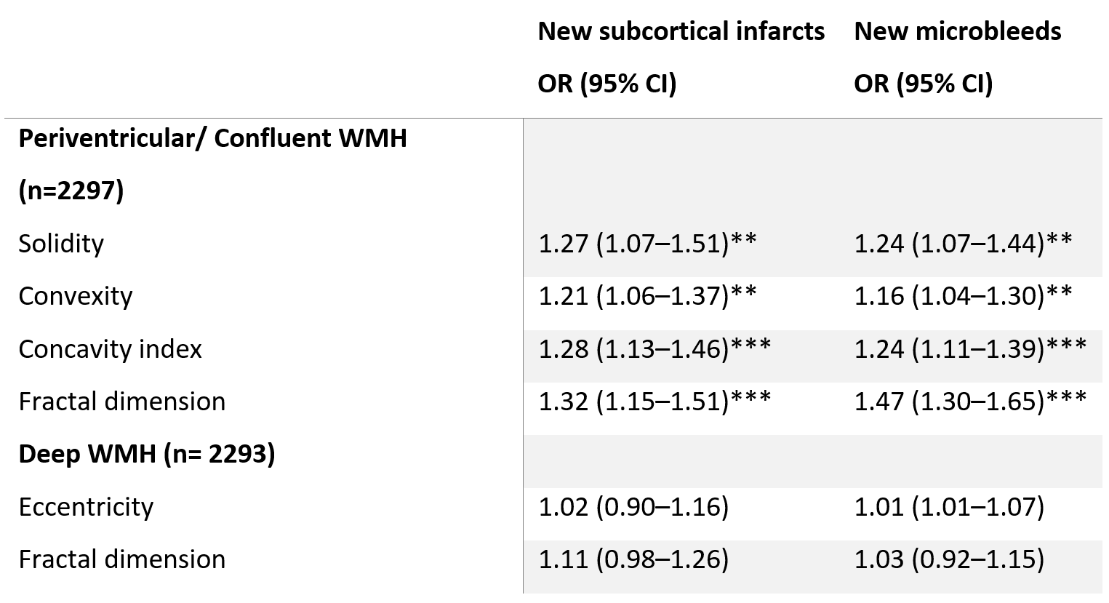Select the 1.47 (1.30–1.65)*** cell
Viewport: 1109px width, 603px height.
click(970, 402)
